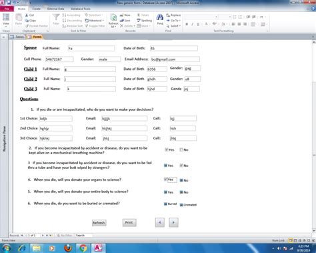Click the No Filter indicator
This screenshot has height=253, width=316.
64,235
